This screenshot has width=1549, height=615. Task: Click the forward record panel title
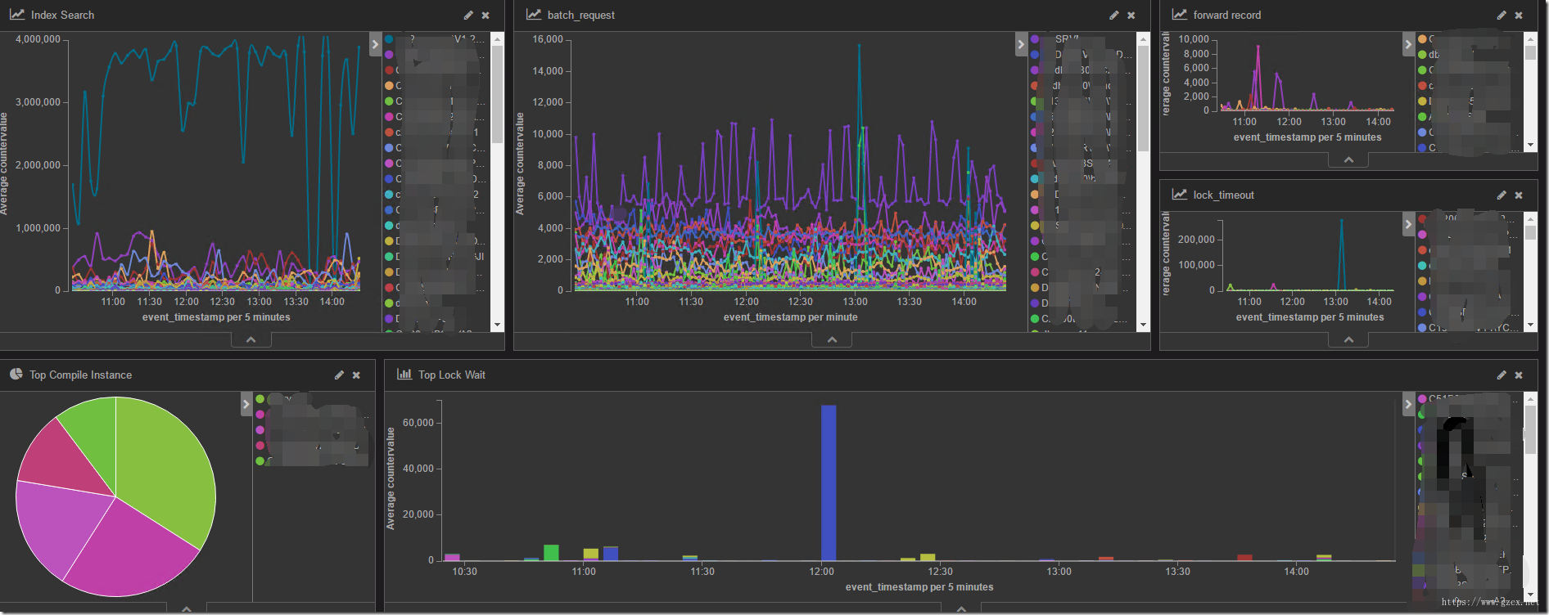[1226, 16]
